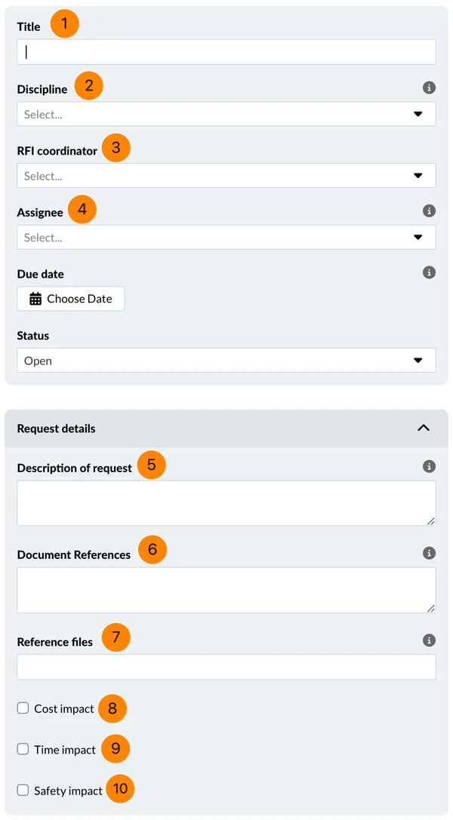Enable the Cost impact checkbox
453x820 pixels.
(x=23, y=708)
